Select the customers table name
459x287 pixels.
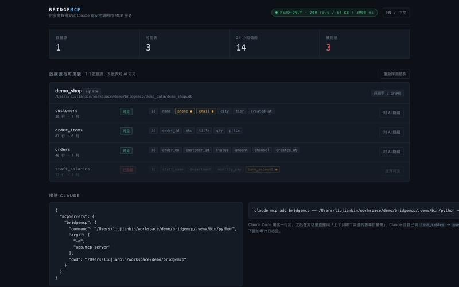click(66, 110)
